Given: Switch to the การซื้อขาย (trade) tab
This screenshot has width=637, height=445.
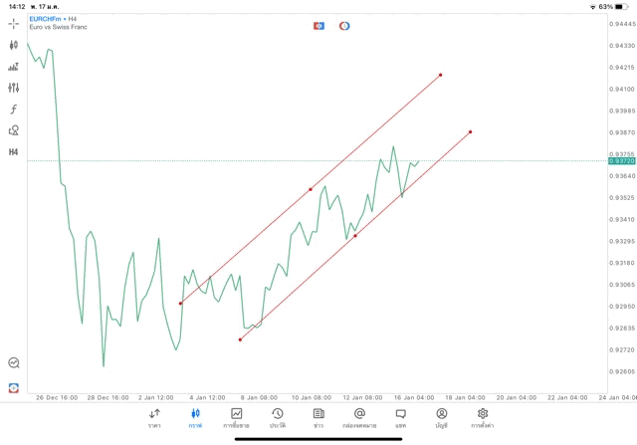Looking at the screenshot, I should [237, 418].
